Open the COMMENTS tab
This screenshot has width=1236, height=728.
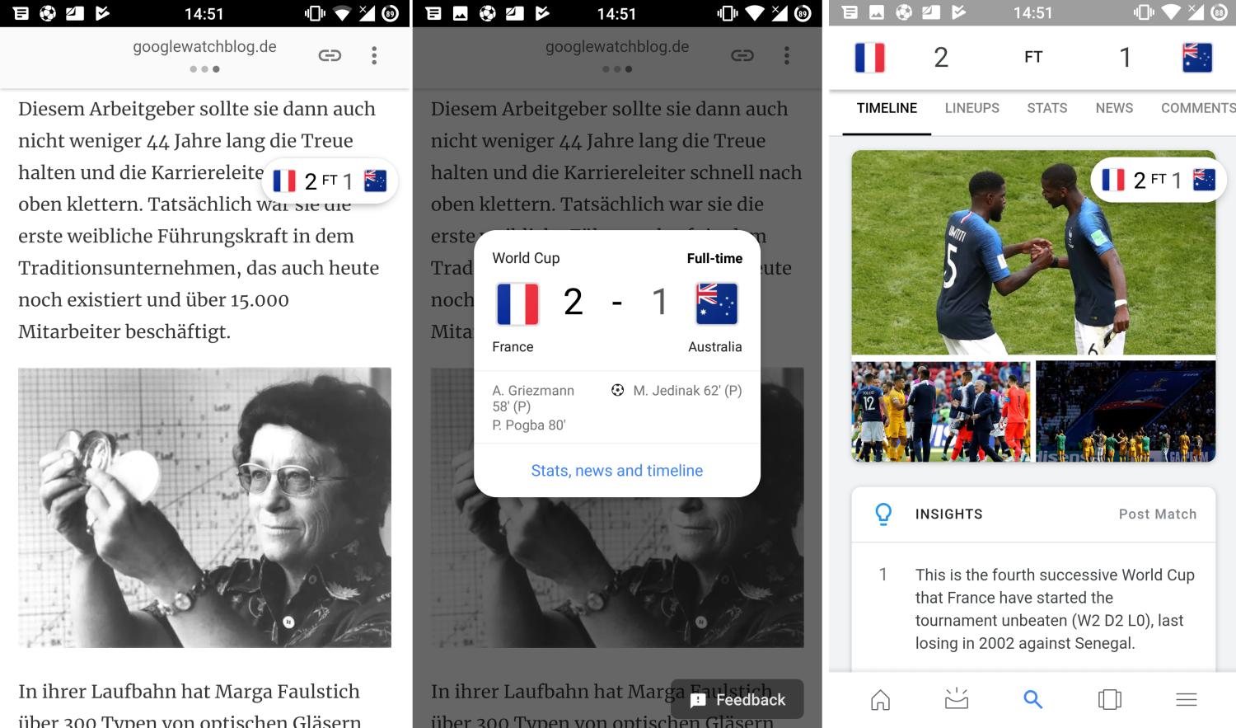pos(1198,108)
